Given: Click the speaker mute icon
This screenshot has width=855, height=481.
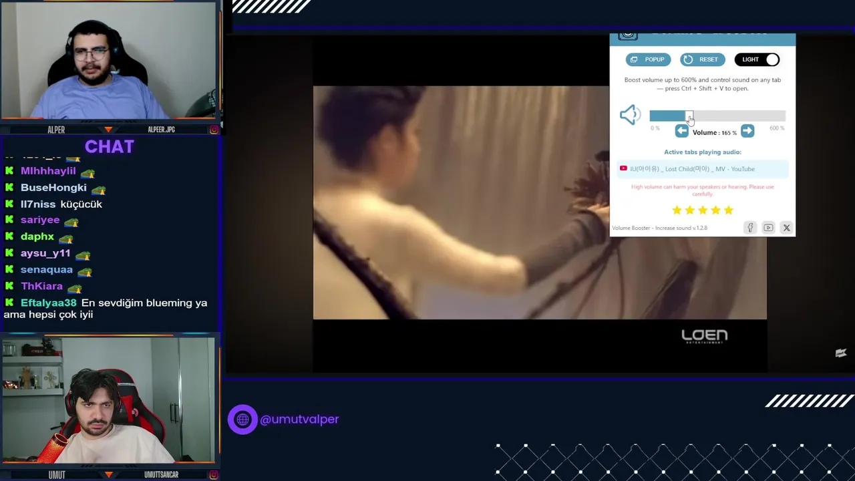Looking at the screenshot, I should 630,115.
